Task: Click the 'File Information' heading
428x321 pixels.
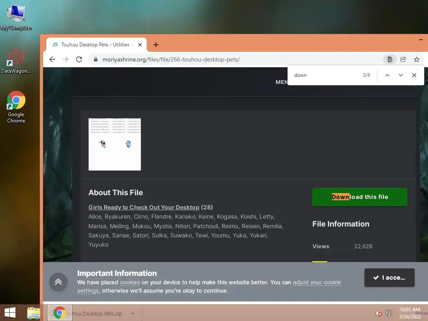Action: [341, 224]
